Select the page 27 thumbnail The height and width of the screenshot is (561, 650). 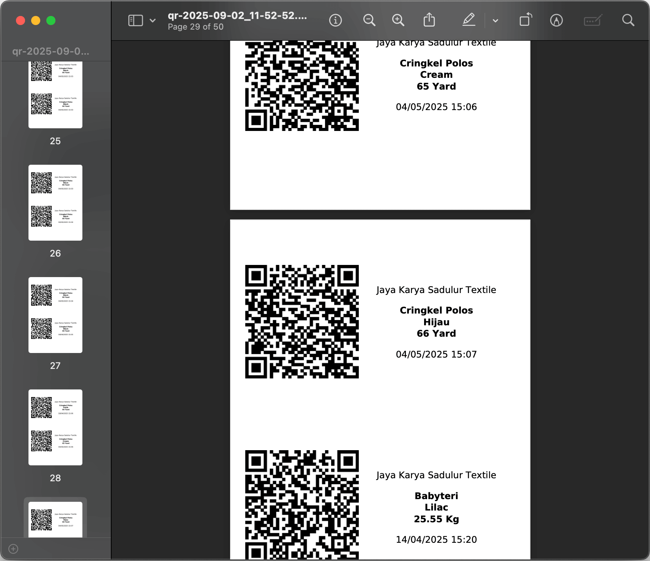pos(55,314)
